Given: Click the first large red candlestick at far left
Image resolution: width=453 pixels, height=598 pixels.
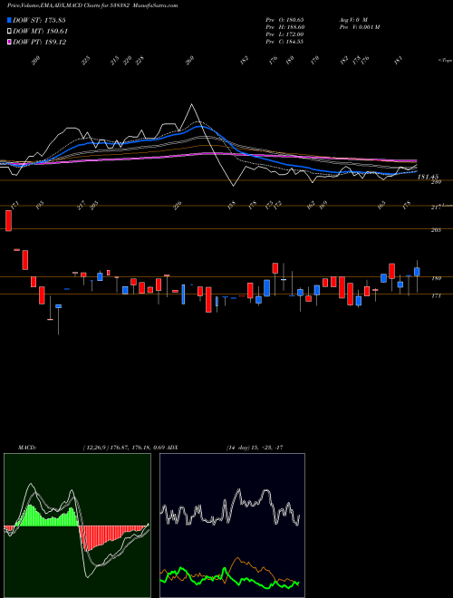Looking at the screenshot, I should click(x=8, y=220).
